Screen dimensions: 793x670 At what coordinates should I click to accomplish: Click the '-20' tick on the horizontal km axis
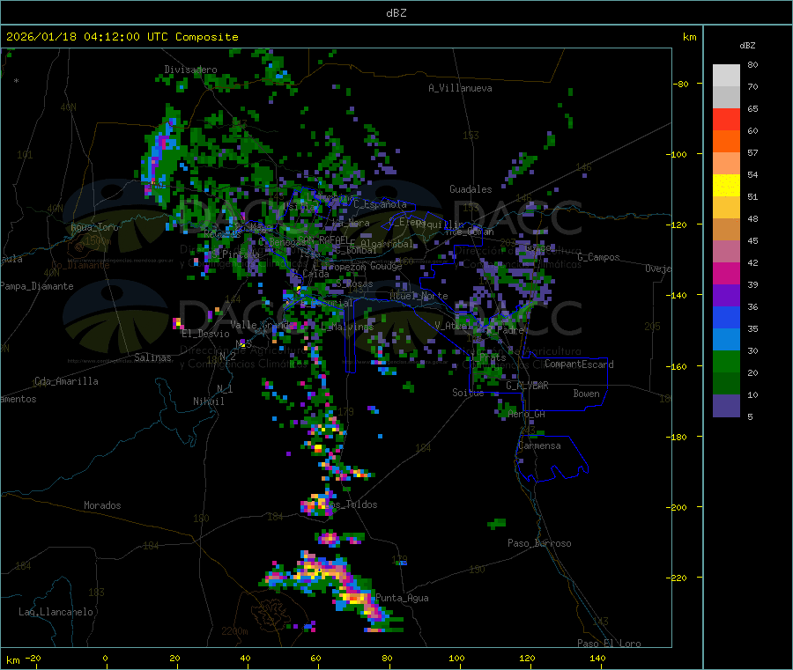pyautogui.click(x=33, y=658)
